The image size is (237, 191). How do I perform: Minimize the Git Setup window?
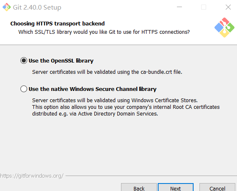(x=179, y=7)
